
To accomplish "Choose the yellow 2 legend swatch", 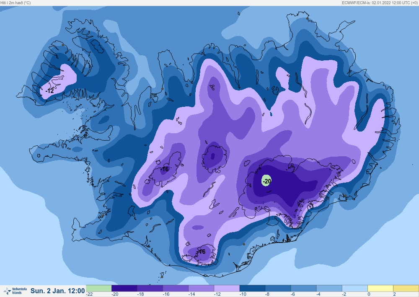I will [x=406, y=288].
